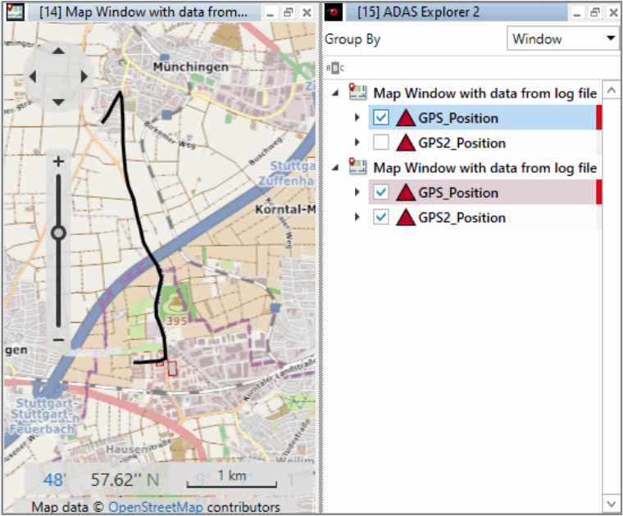Click the map zoom slider handle
The height and width of the screenshot is (516, 623).
(58, 233)
